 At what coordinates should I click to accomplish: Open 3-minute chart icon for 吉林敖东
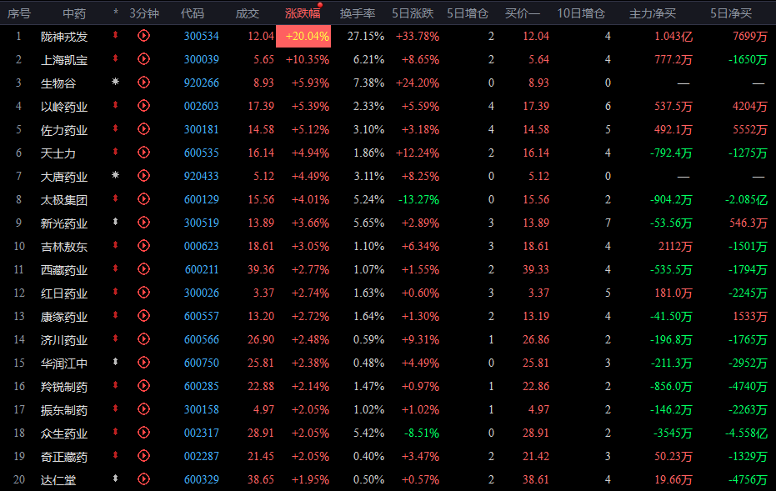(143, 246)
